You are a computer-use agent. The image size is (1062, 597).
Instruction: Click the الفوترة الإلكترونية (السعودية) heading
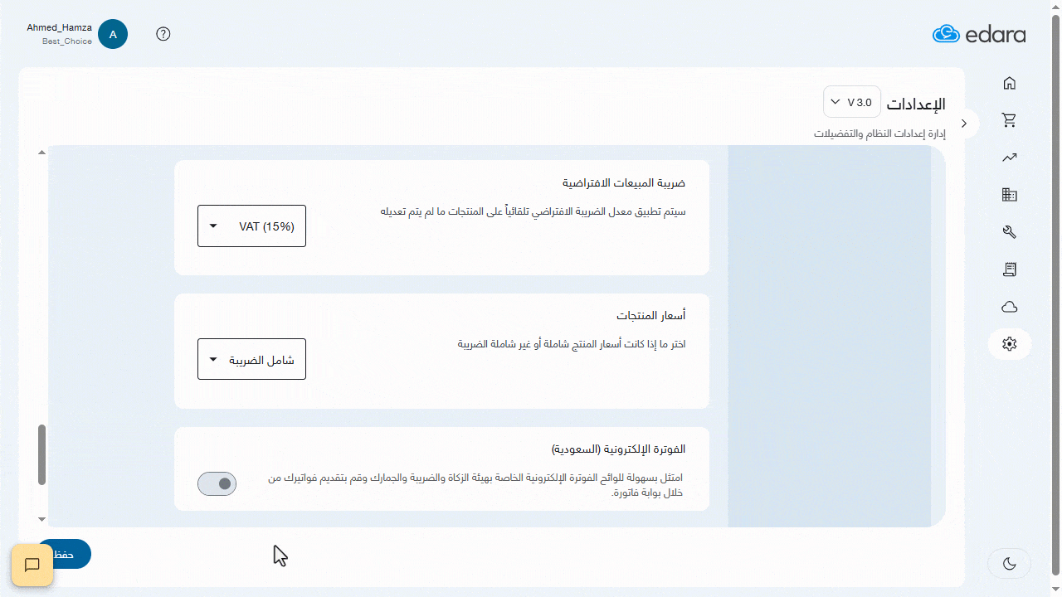pyautogui.click(x=619, y=449)
